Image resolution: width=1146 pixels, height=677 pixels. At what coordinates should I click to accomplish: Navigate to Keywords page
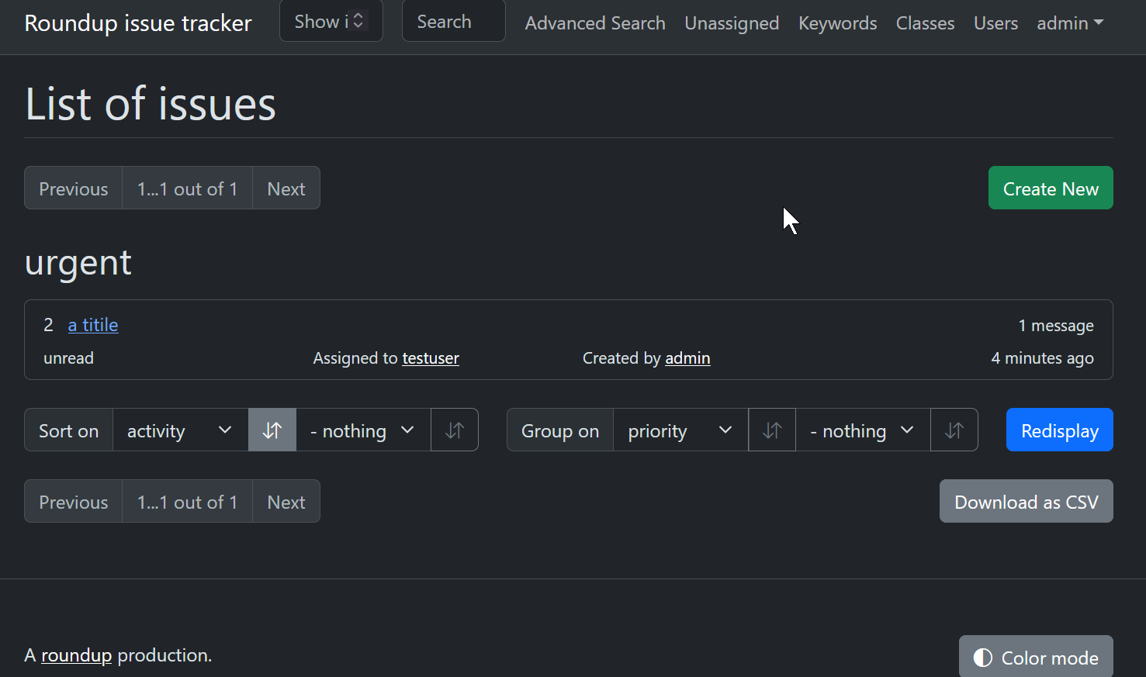(x=837, y=23)
